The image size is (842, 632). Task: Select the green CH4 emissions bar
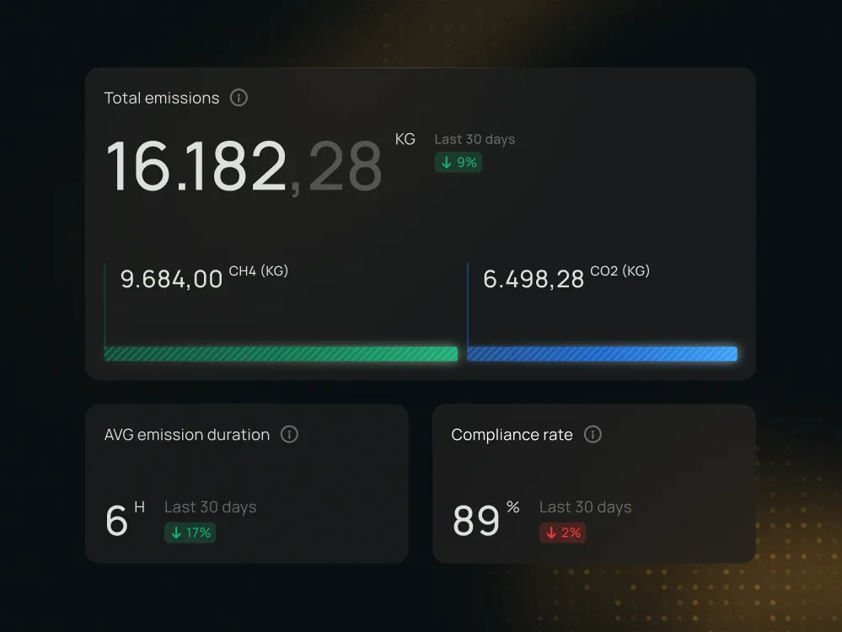[x=281, y=354]
